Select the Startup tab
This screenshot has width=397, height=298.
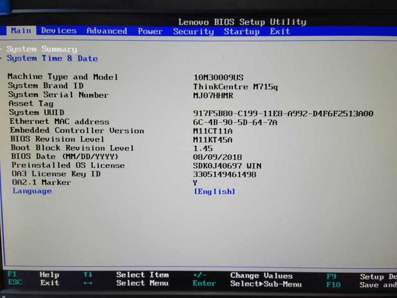(242, 31)
